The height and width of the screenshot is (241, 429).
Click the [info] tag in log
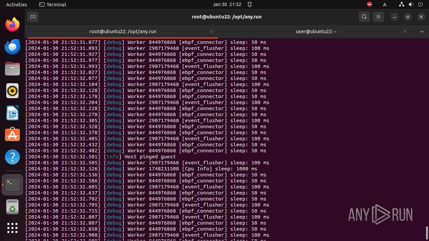point(113,157)
